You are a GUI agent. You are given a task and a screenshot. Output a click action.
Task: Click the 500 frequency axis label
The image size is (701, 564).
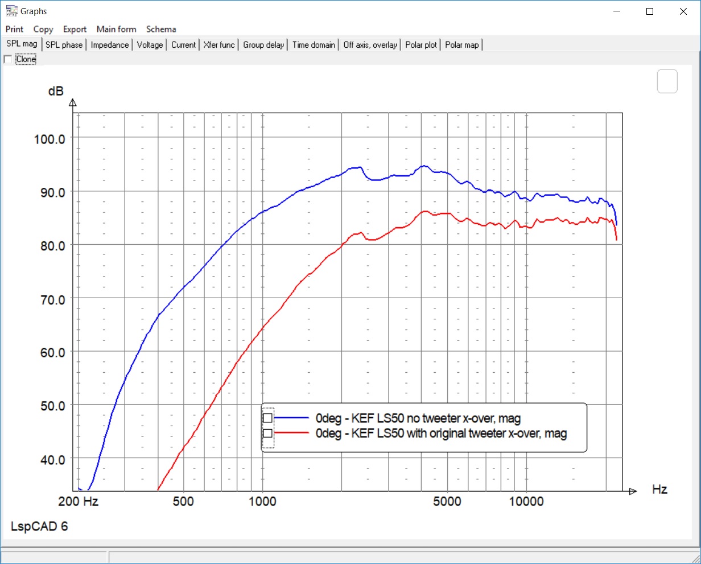click(183, 501)
